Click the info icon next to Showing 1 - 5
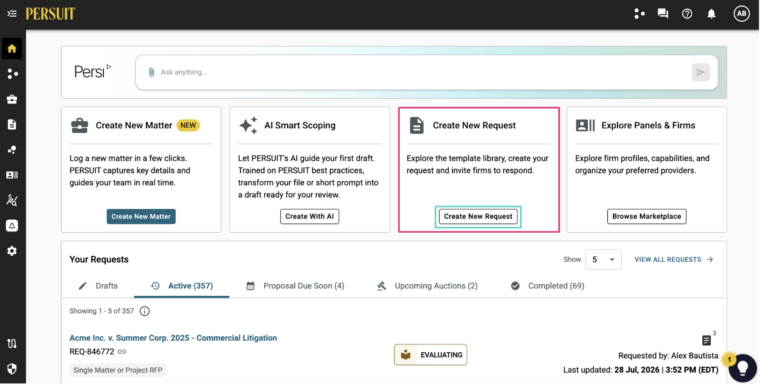 coord(144,311)
